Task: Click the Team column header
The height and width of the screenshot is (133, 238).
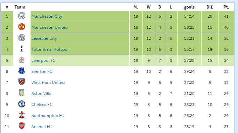Action: click(20, 7)
